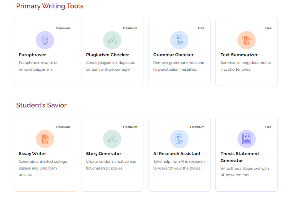Click the AI Research Assistant icon

pyautogui.click(x=179, y=139)
